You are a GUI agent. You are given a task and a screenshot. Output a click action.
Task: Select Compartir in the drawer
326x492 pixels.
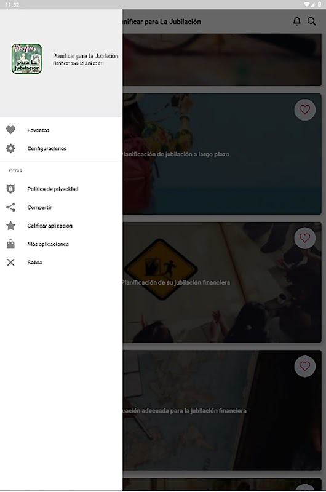[61, 207]
